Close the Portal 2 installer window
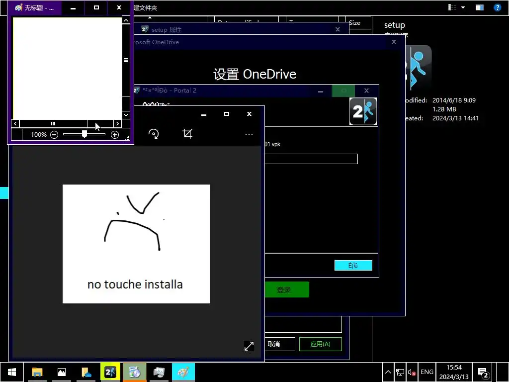Viewport: 509px width, 382px height. (366, 91)
